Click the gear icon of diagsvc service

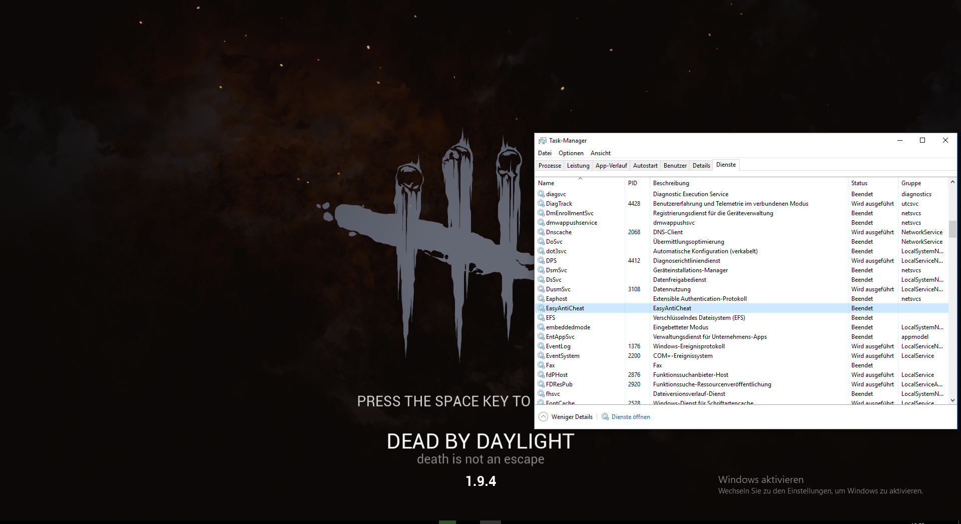(x=541, y=194)
